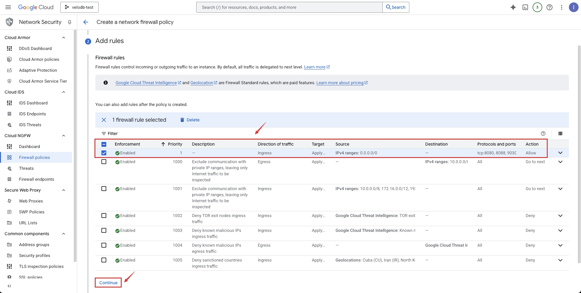Image resolution: width=581 pixels, height=293 pixels.
Task: Pin the Network Security product
Action: tap(70, 22)
